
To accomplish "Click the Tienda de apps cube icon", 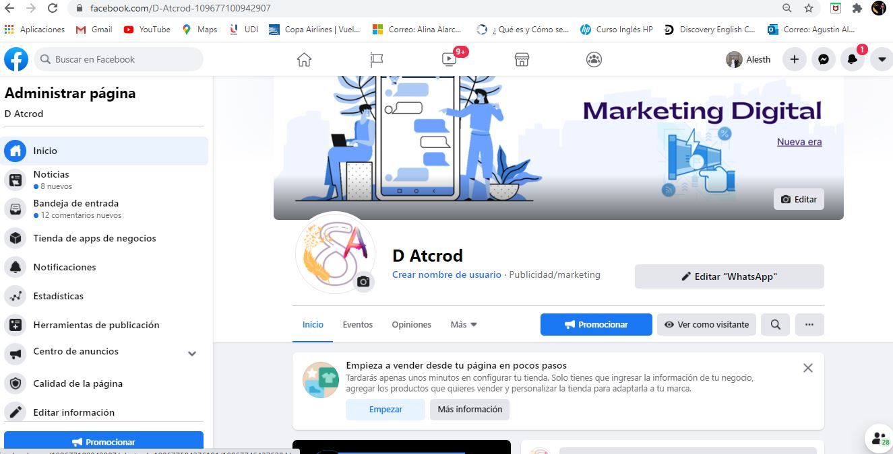I will point(16,238).
